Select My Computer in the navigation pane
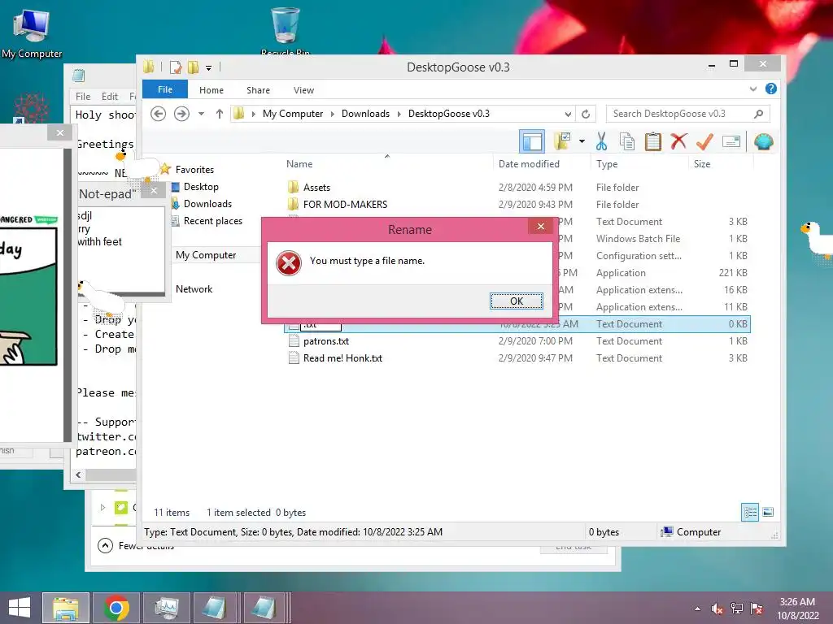The image size is (833, 624). pos(206,254)
